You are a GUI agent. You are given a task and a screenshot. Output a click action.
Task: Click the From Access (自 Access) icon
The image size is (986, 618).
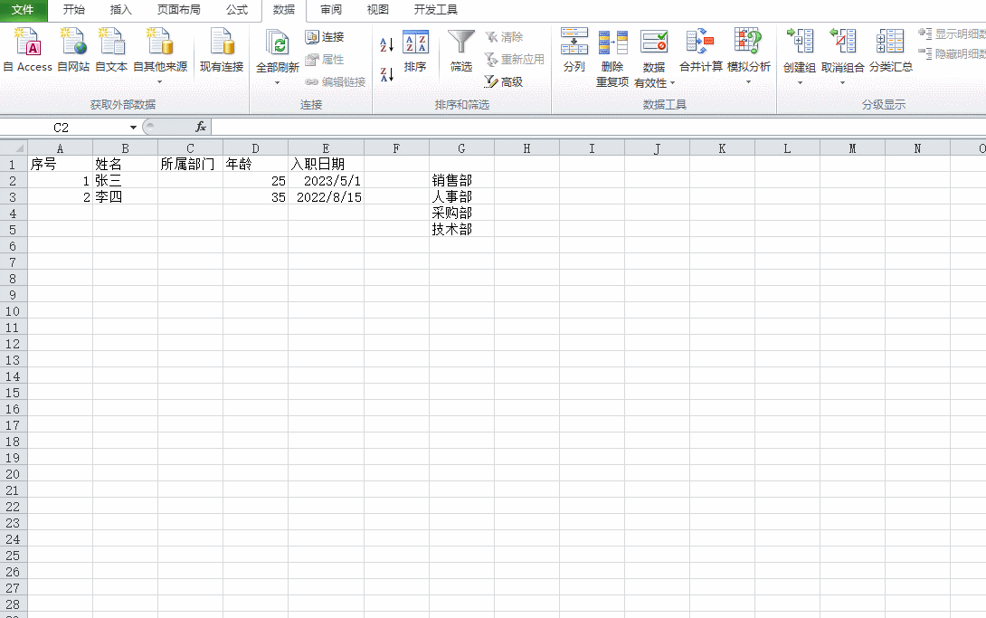click(28, 43)
